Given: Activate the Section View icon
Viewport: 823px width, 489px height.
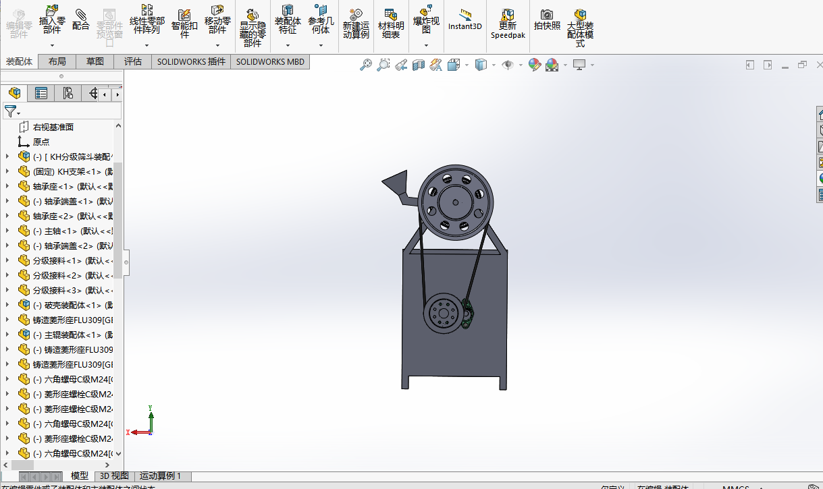Looking at the screenshot, I should (x=419, y=65).
